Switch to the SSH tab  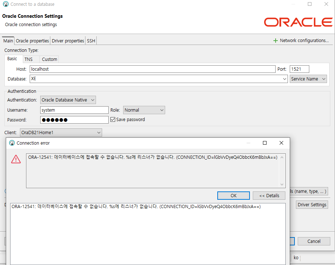click(x=91, y=41)
